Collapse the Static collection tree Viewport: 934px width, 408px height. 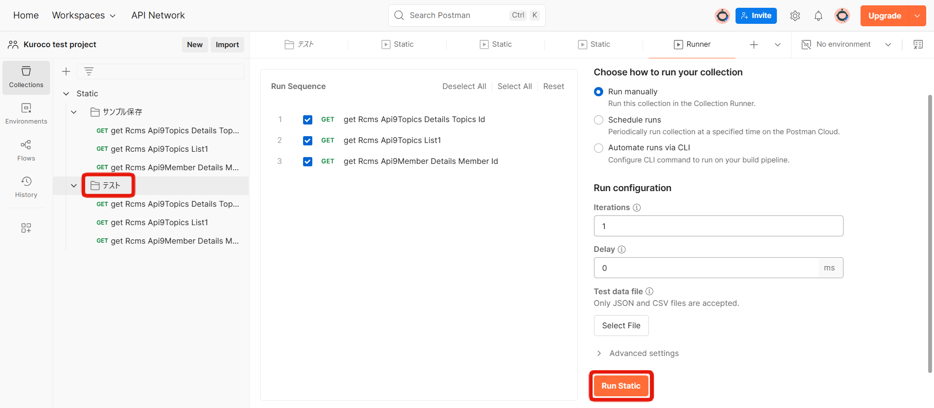(x=66, y=93)
